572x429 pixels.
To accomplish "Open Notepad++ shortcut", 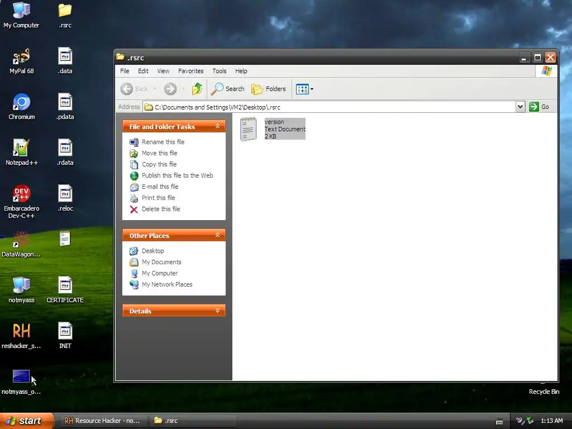I will coord(22,153).
